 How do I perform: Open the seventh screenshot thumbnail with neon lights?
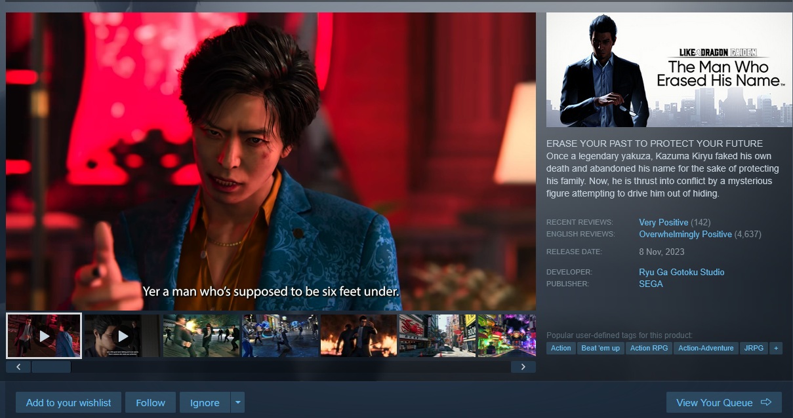tap(507, 335)
